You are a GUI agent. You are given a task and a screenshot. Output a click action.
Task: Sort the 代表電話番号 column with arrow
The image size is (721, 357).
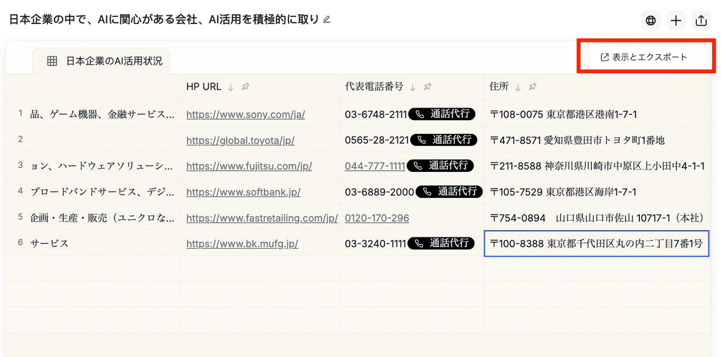[x=412, y=87]
